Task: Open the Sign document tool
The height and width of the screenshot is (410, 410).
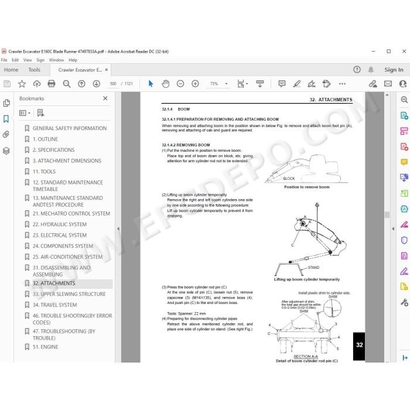Action: (312, 84)
